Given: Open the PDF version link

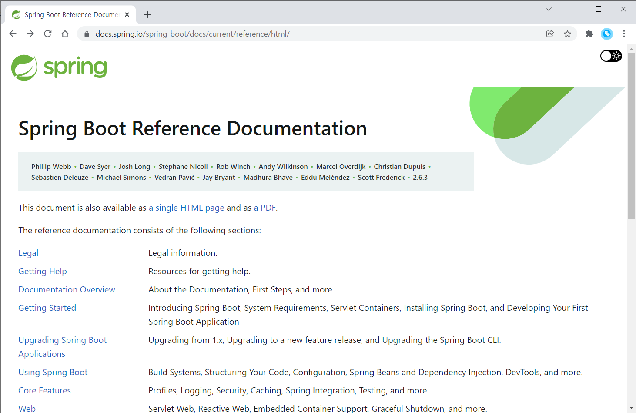Looking at the screenshot, I should pyautogui.click(x=264, y=208).
